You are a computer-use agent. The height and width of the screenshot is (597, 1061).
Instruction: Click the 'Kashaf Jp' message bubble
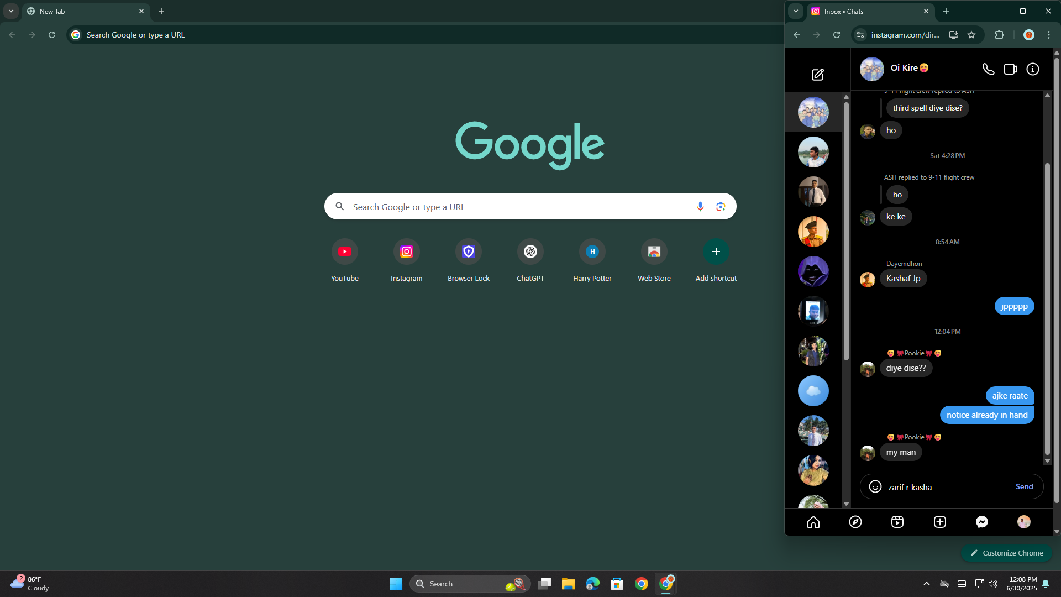click(x=903, y=279)
